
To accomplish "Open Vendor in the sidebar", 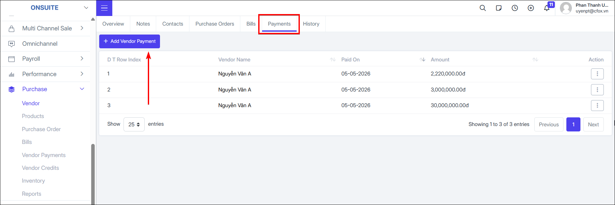I will [x=31, y=103].
